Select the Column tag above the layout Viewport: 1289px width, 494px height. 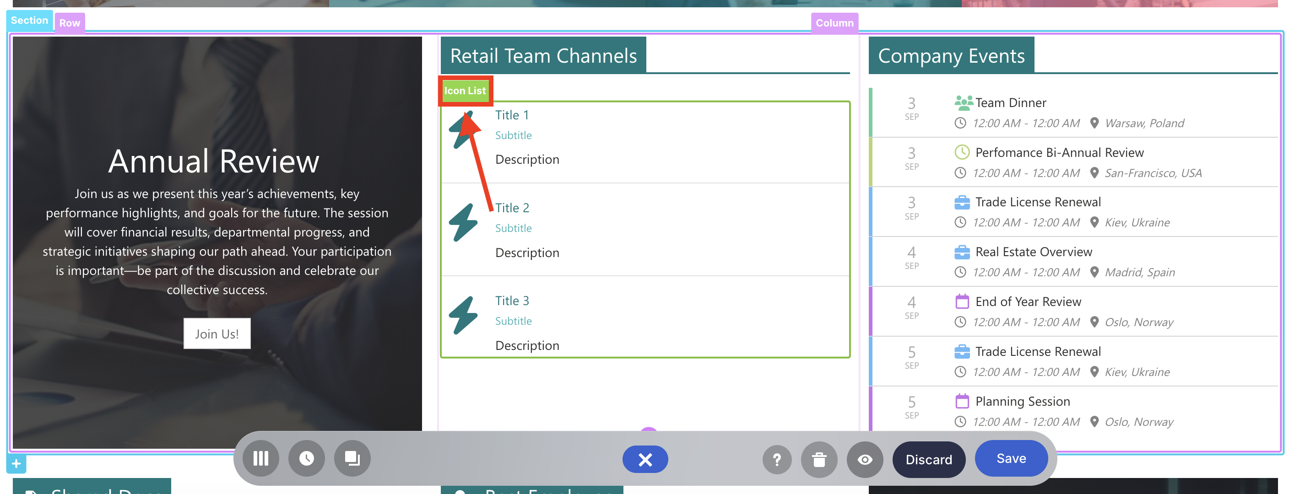point(834,22)
